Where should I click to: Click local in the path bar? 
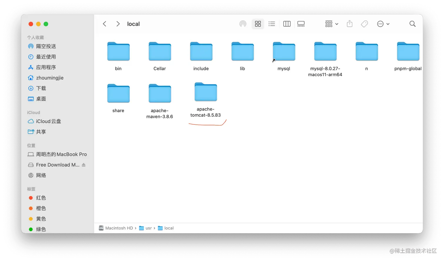coord(166,228)
